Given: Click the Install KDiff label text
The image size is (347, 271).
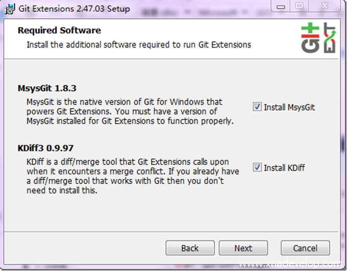Looking at the screenshot, I should (284, 167).
